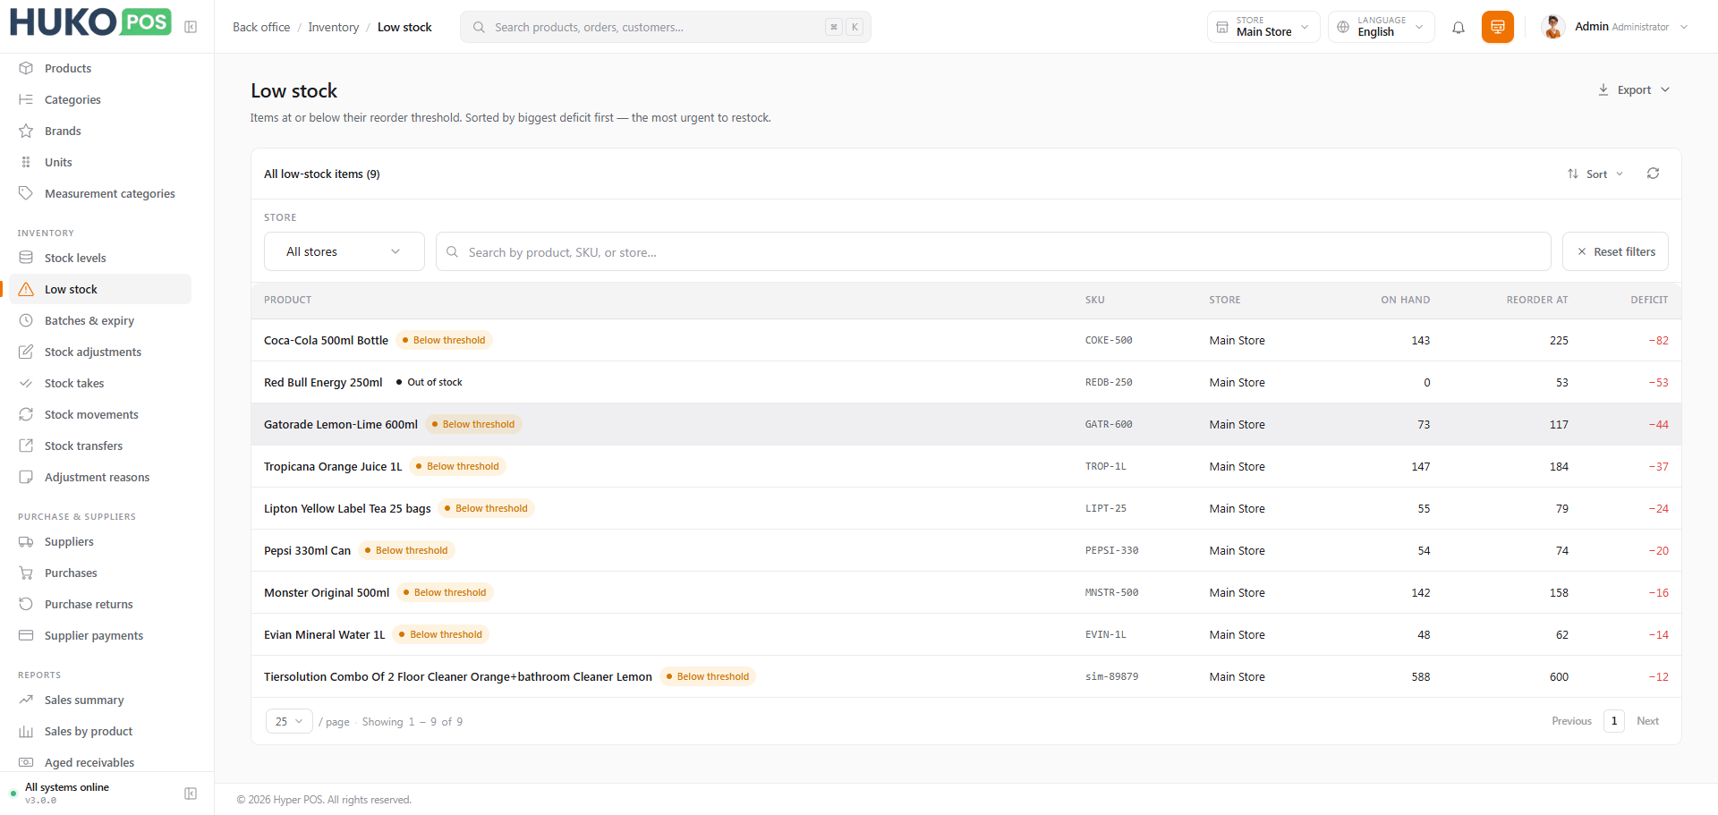This screenshot has height=815, width=1718.
Task: Click SKU PEPSI-330
Action: tap(1112, 550)
